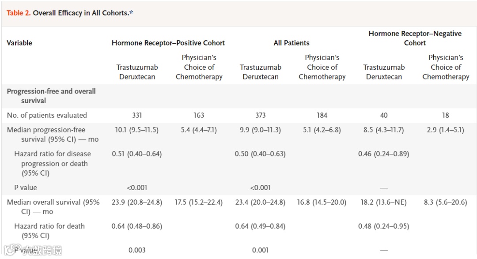
Task: Click the 0.50 (0.40–0.63) hazard ratio cell
Action: [260, 154]
